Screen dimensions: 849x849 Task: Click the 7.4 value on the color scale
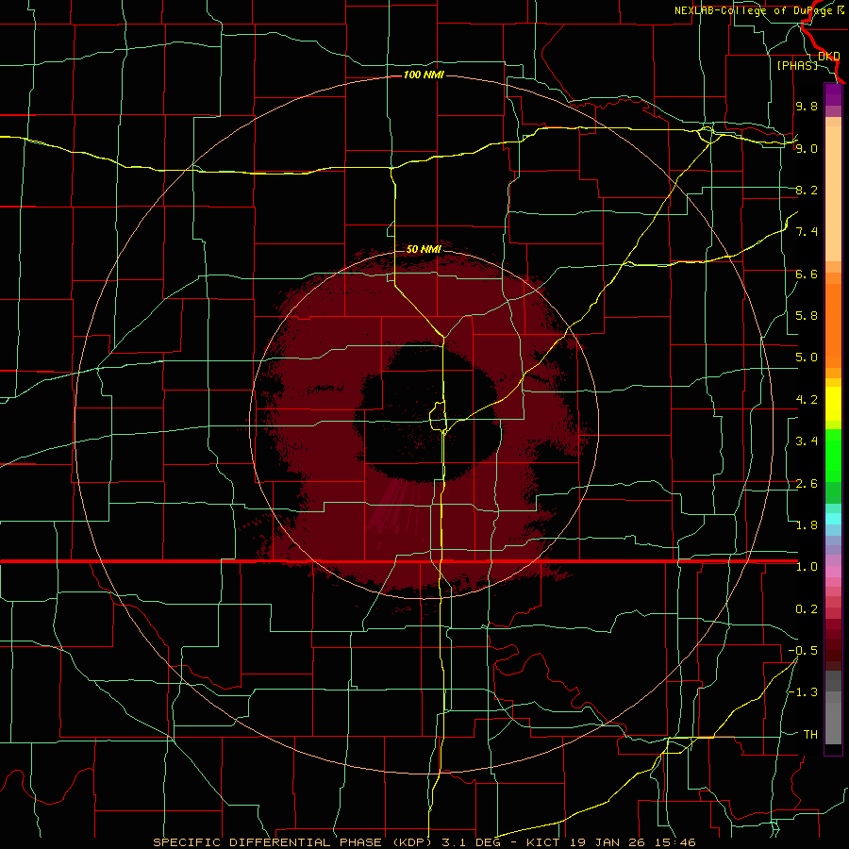point(807,232)
